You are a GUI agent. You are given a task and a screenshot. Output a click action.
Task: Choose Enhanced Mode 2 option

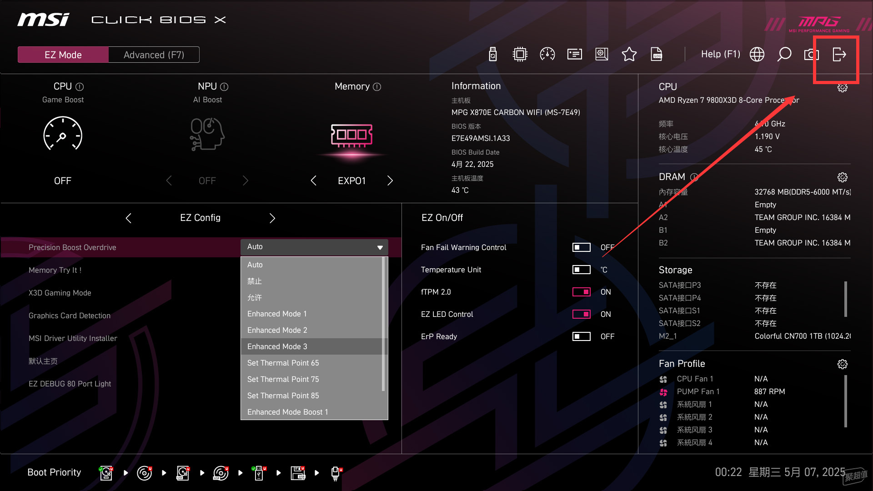pos(311,330)
